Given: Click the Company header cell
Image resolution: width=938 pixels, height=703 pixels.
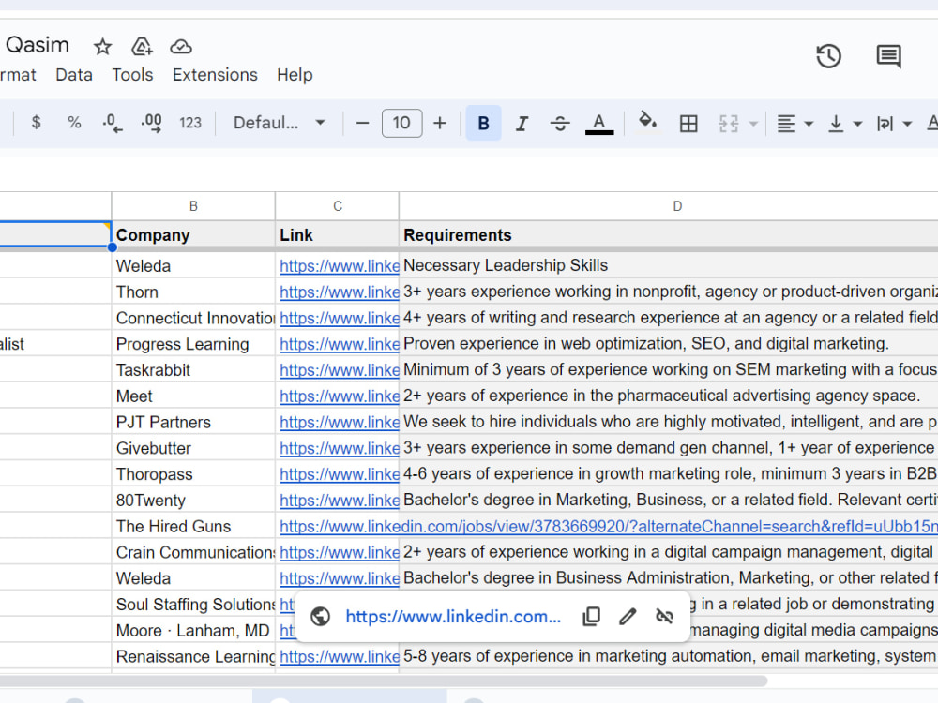Looking at the screenshot, I should 193,235.
